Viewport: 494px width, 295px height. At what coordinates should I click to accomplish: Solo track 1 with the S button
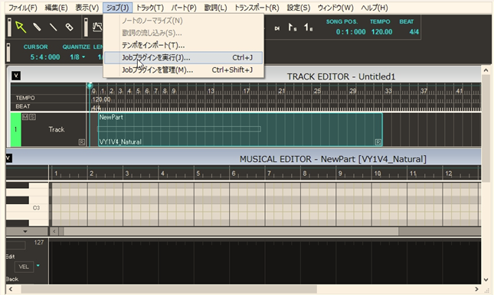pyautogui.click(x=32, y=117)
